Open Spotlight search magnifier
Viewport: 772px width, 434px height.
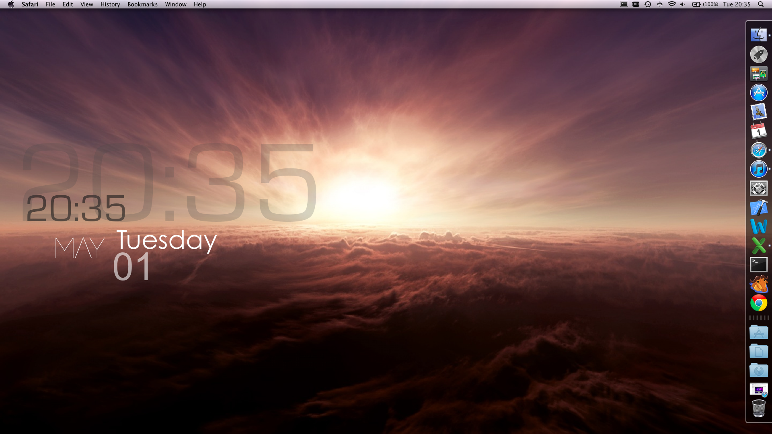(761, 4)
